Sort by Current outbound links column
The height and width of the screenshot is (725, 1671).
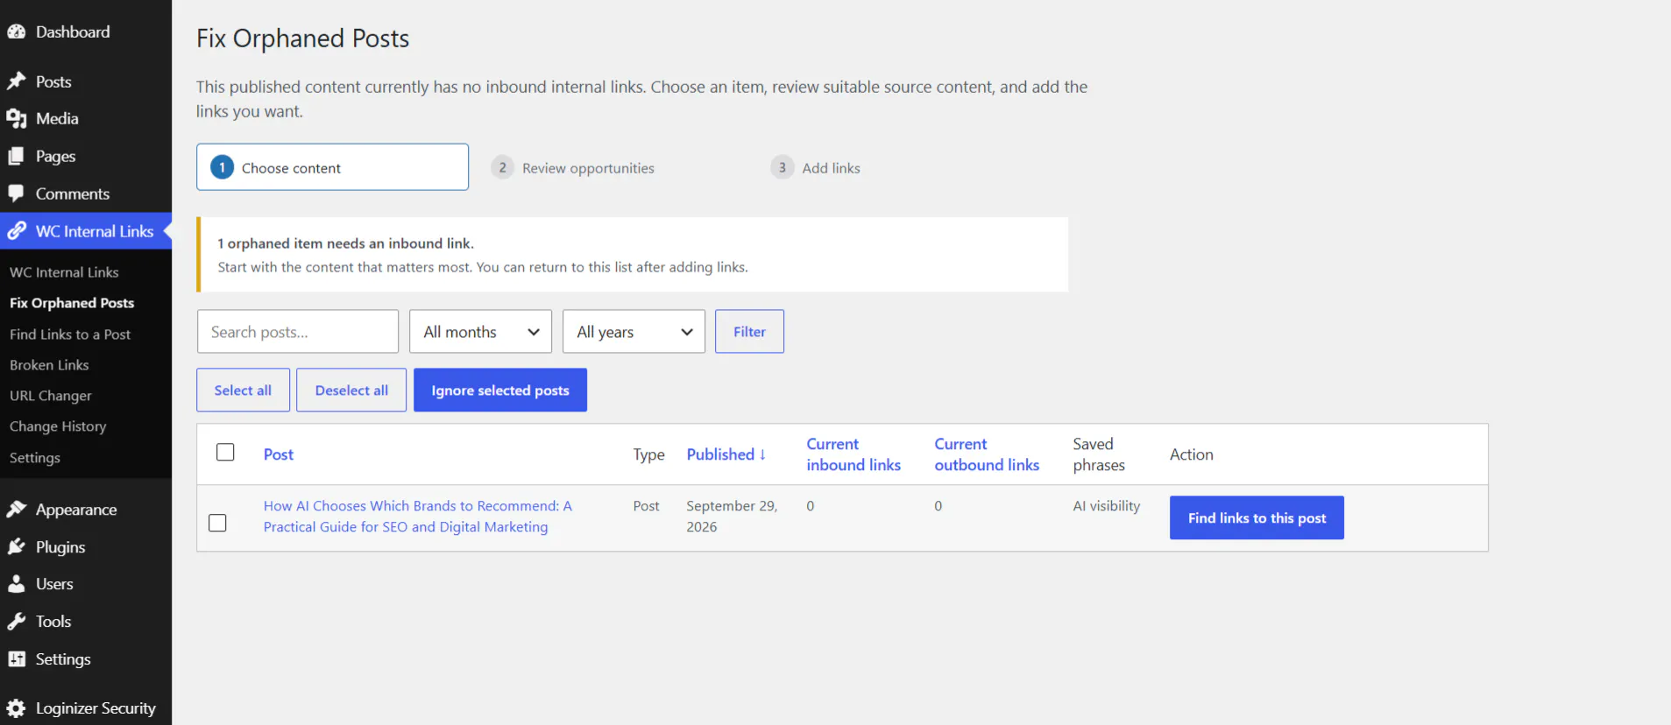987,454
